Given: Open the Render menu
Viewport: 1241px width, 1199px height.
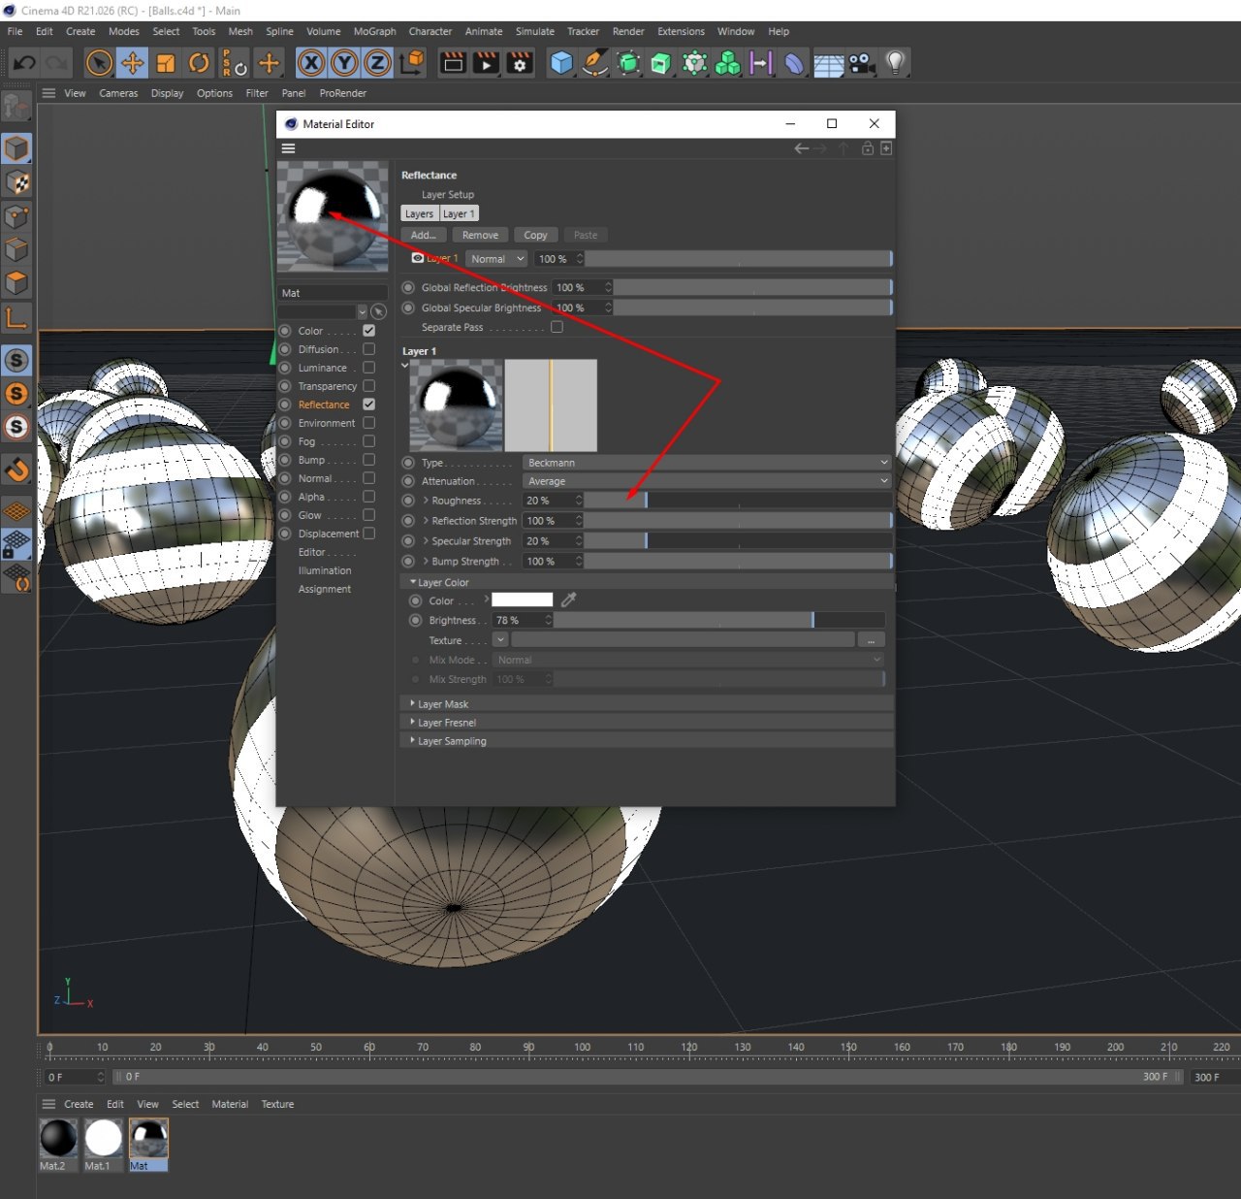Looking at the screenshot, I should [628, 31].
